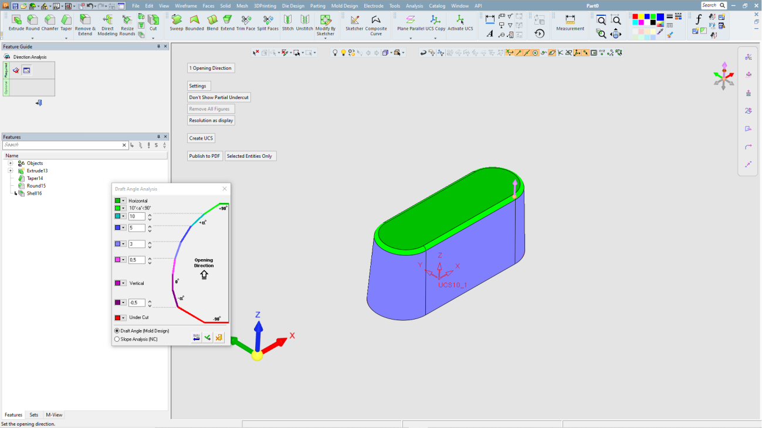This screenshot has width=762, height=428.
Task: Select Draft Angle (Mold Design) radio button
Action: pyautogui.click(x=117, y=331)
